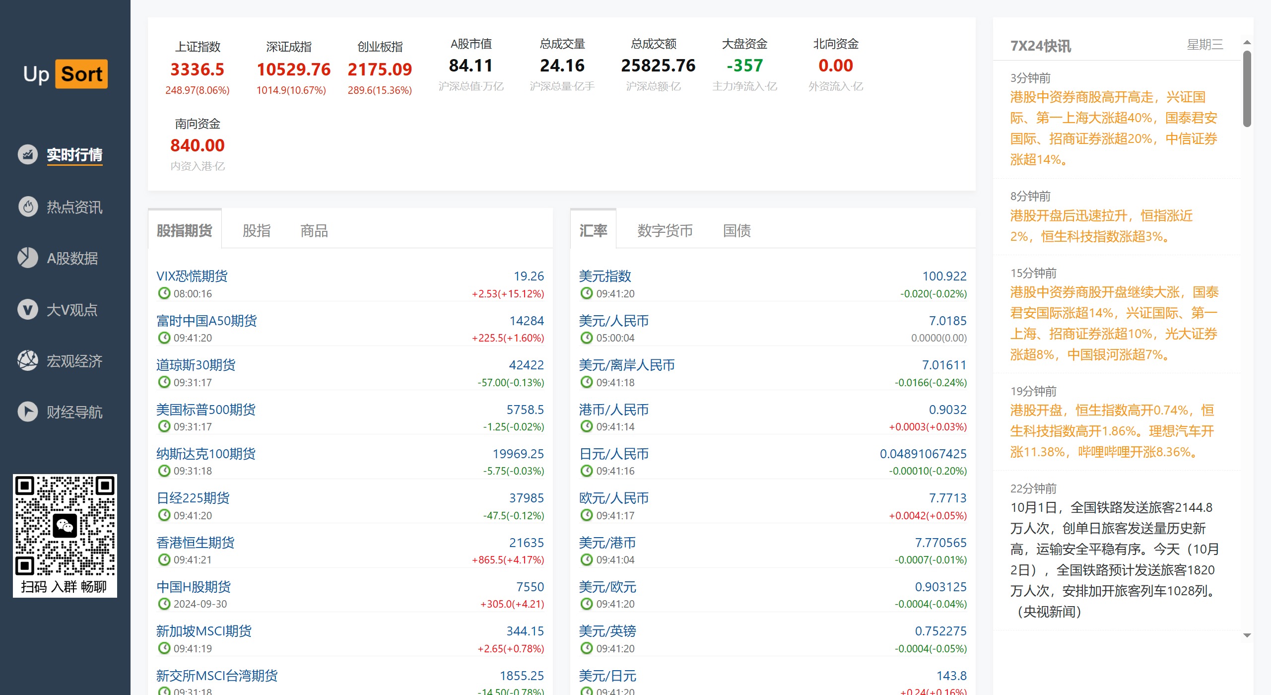Click news scrollbar down arrow
1271x695 pixels.
coord(1247,635)
